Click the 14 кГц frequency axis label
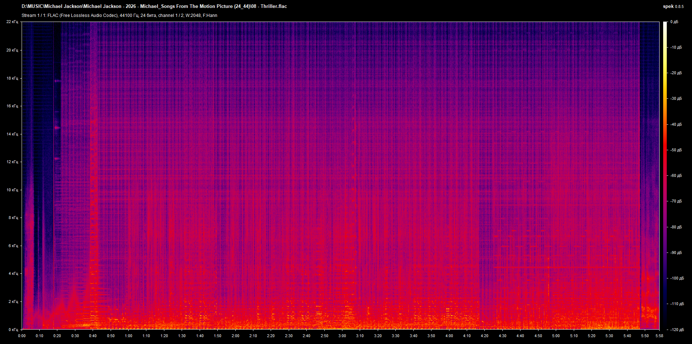Image resolution: width=692 pixels, height=344 pixels. (x=12, y=134)
